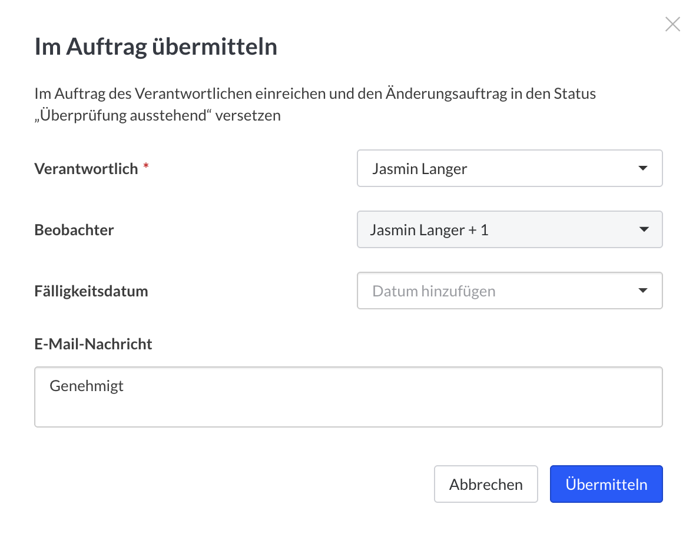Screen dimensions: 696x534
Task: Click the Datum hinzufügen placeholder
Action: [433, 291]
